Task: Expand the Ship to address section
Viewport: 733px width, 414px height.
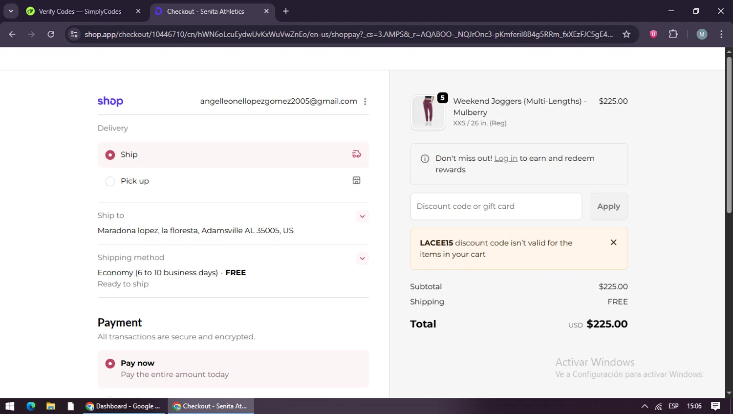Action: click(x=362, y=217)
